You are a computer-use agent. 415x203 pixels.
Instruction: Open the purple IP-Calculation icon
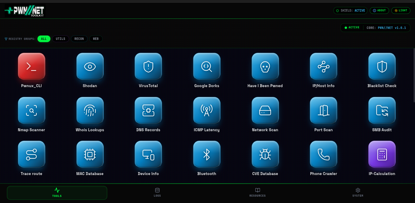(382, 154)
